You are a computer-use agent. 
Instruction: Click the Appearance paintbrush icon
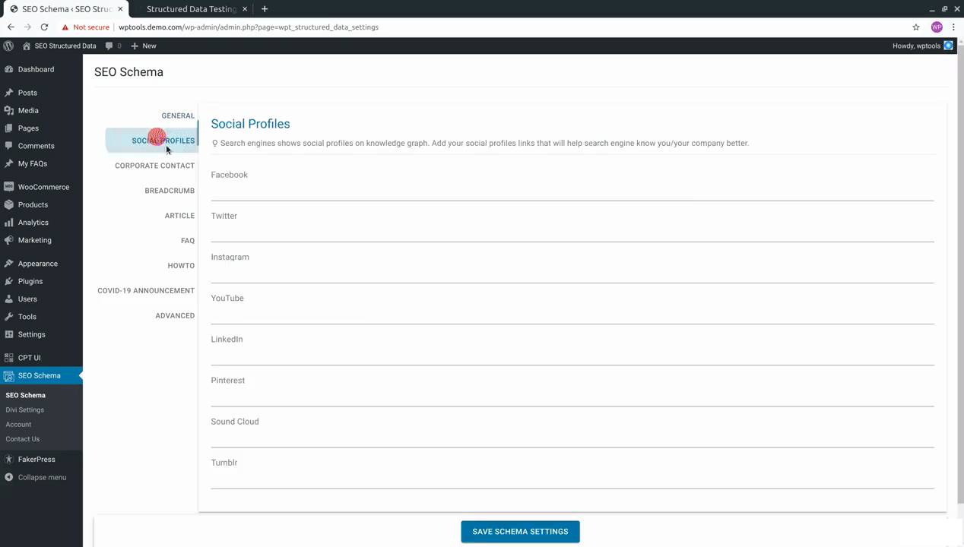[x=8, y=264]
